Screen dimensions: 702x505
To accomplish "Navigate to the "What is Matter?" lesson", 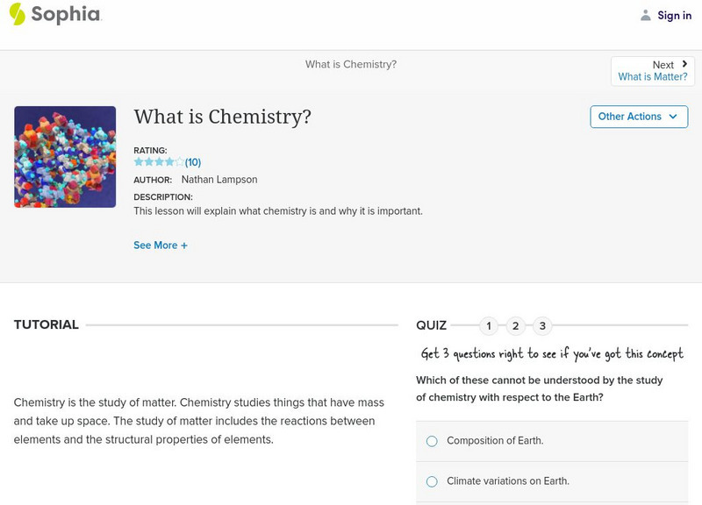I will [652, 76].
